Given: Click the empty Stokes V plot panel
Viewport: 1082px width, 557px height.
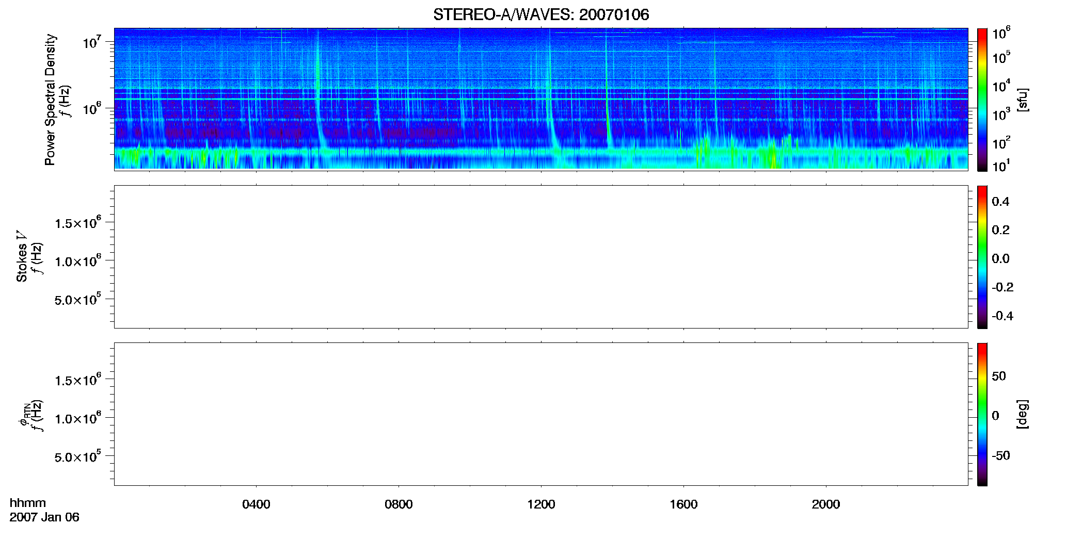Looking at the screenshot, I should 541,256.
